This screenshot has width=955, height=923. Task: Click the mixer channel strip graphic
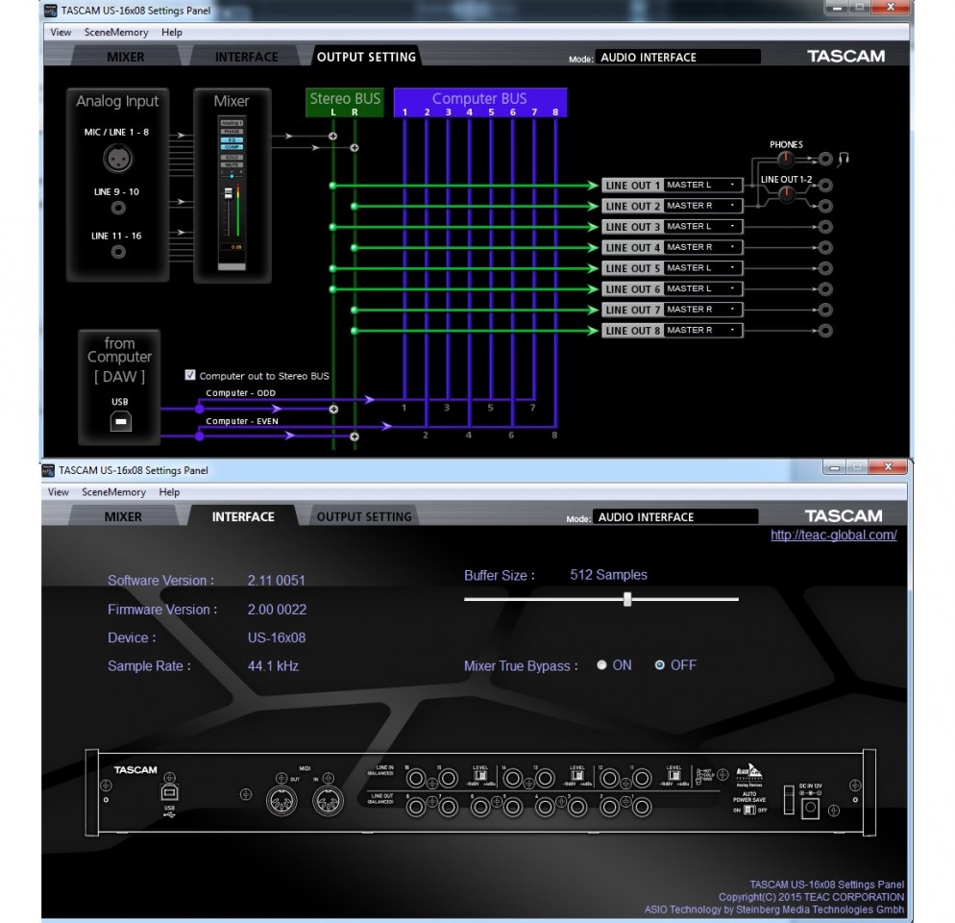232,194
